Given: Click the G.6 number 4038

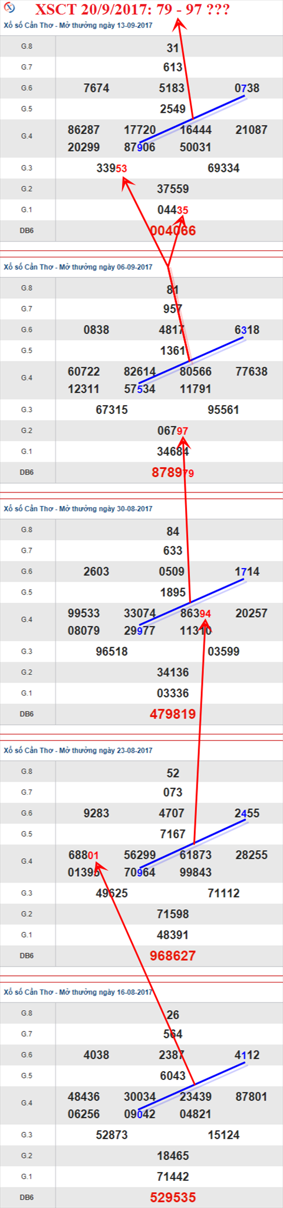Looking at the screenshot, I should coord(97,1055).
